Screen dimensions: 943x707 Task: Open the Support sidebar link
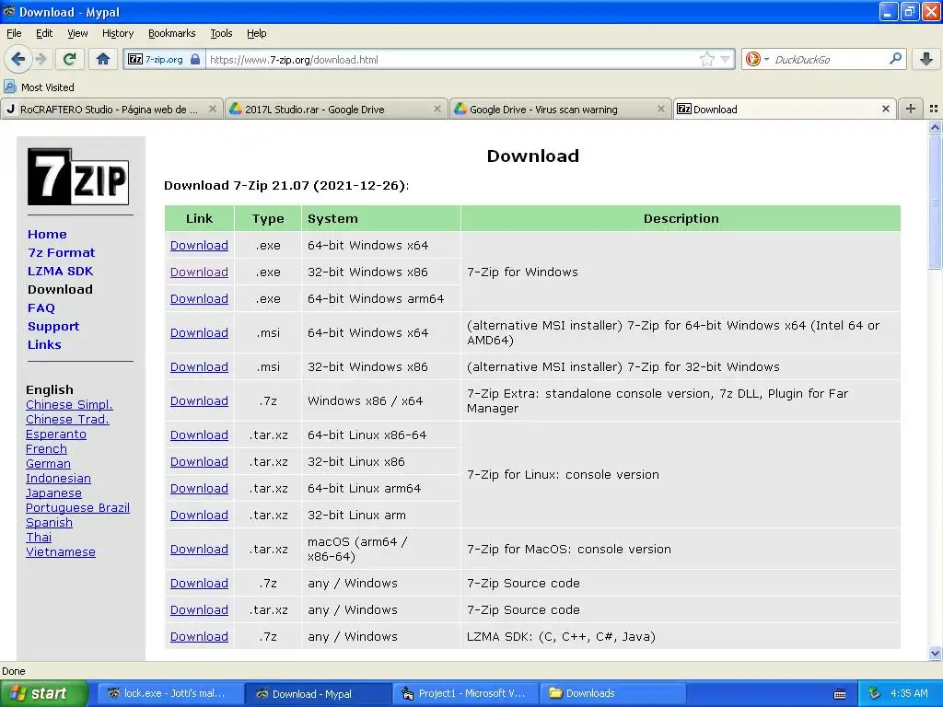tap(53, 327)
